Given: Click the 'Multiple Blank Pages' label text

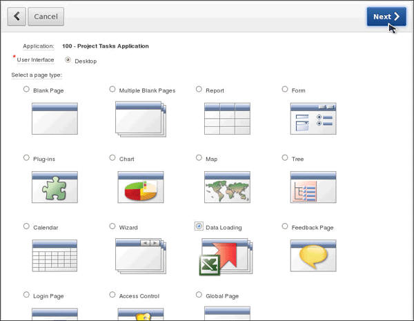Looking at the screenshot, I should click(147, 90).
